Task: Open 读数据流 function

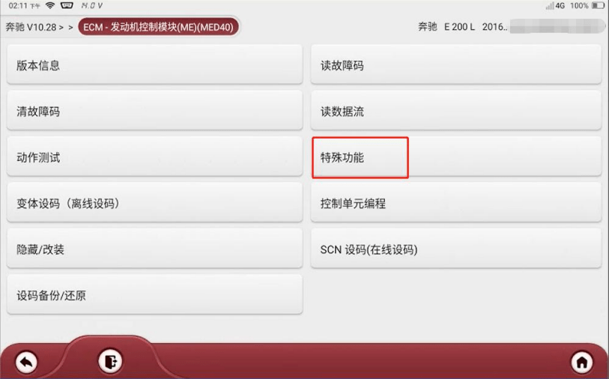Action: [x=456, y=111]
